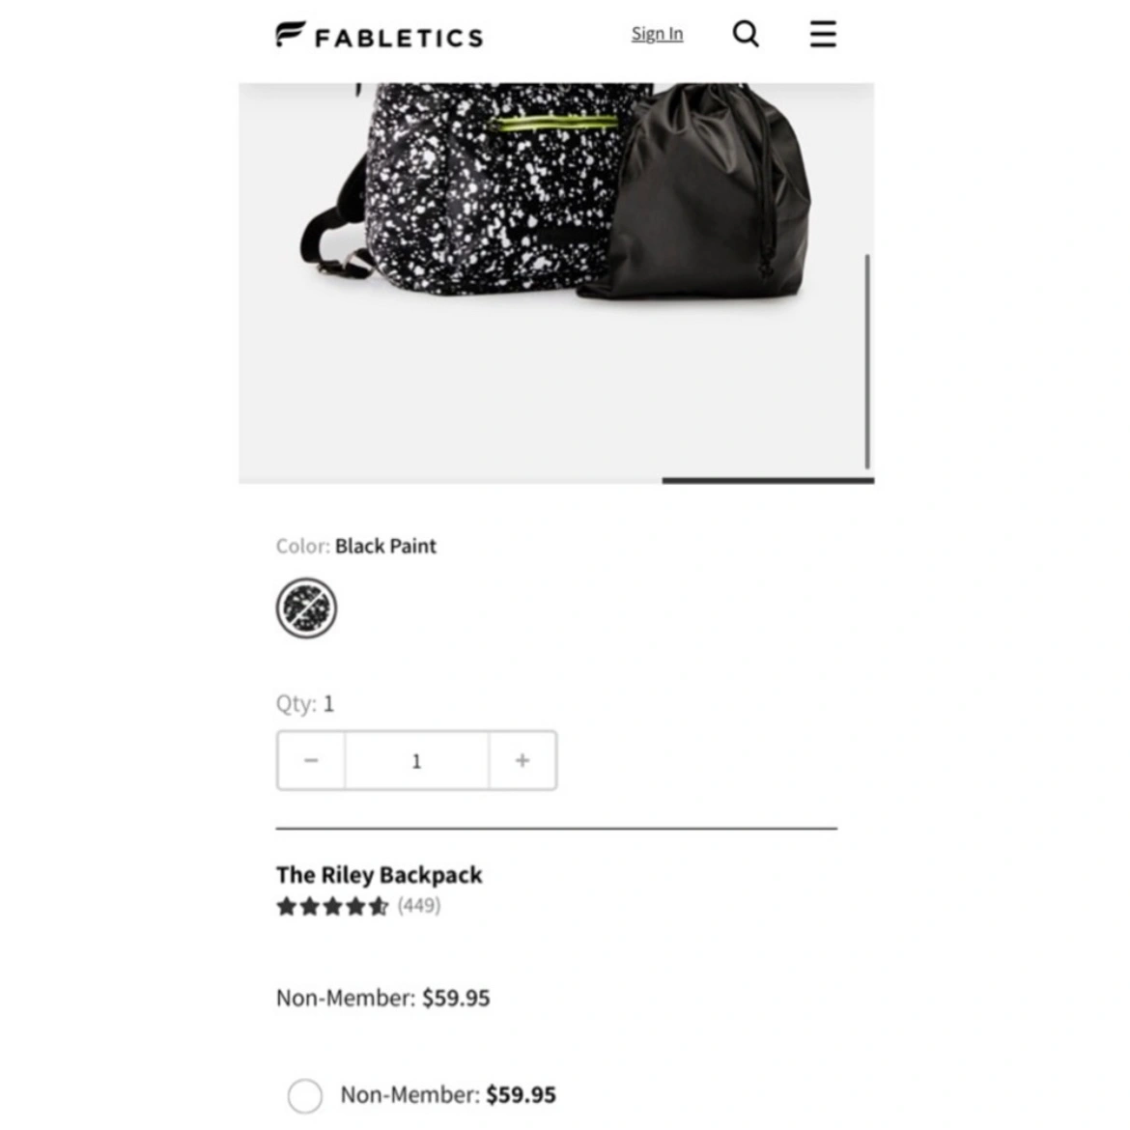The image size is (1130, 1130).
Task: Select the Non-Member $59.95 radio button
Action: click(305, 1095)
